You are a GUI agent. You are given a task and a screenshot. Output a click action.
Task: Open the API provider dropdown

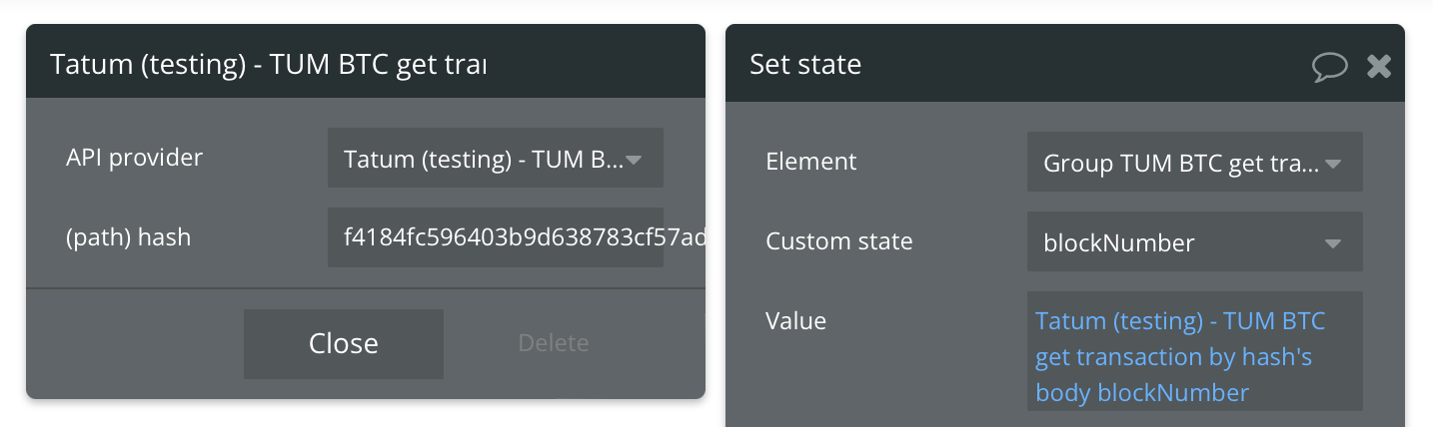coord(496,158)
